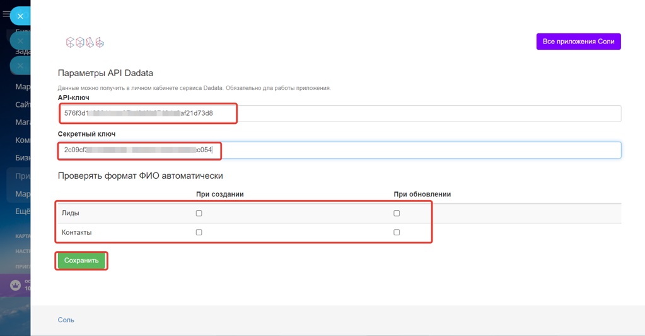Open Все приложения Соли
Image resolution: width=645 pixels, height=336 pixels.
click(x=578, y=42)
